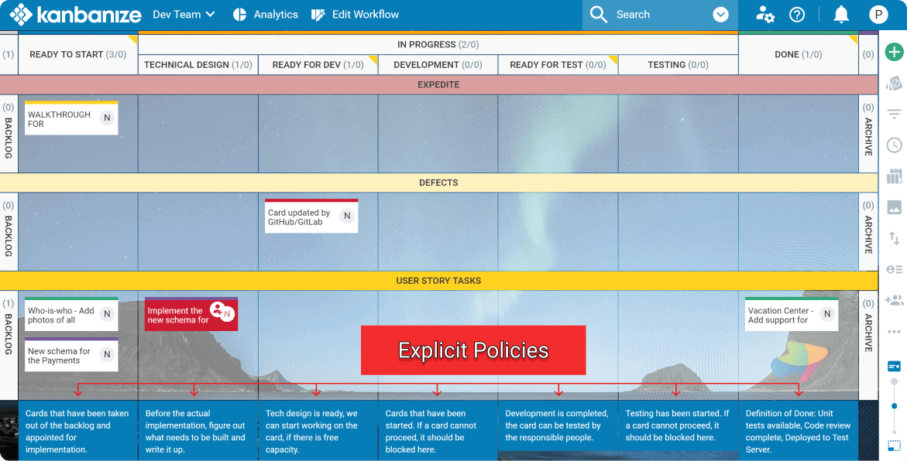This screenshot has width=907, height=461.
Task: Select the filter icon in the right sidebar
Action: (895, 114)
